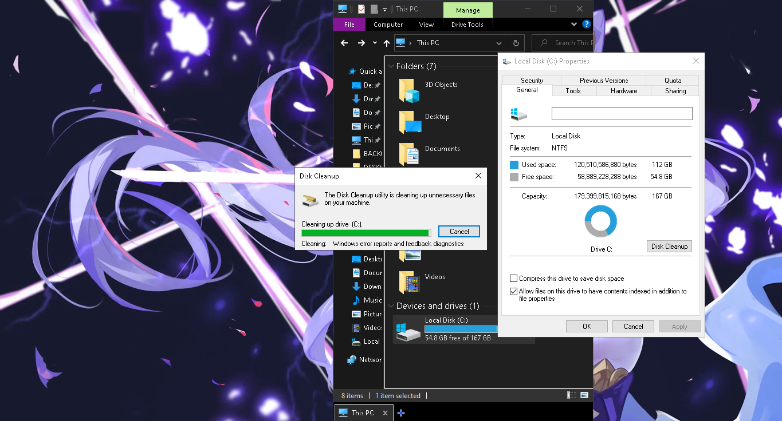Open the Security tab in Properties

point(532,81)
